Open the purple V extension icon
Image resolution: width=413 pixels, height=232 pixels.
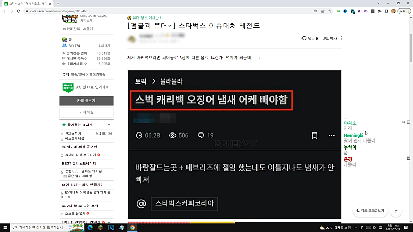pos(359,11)
